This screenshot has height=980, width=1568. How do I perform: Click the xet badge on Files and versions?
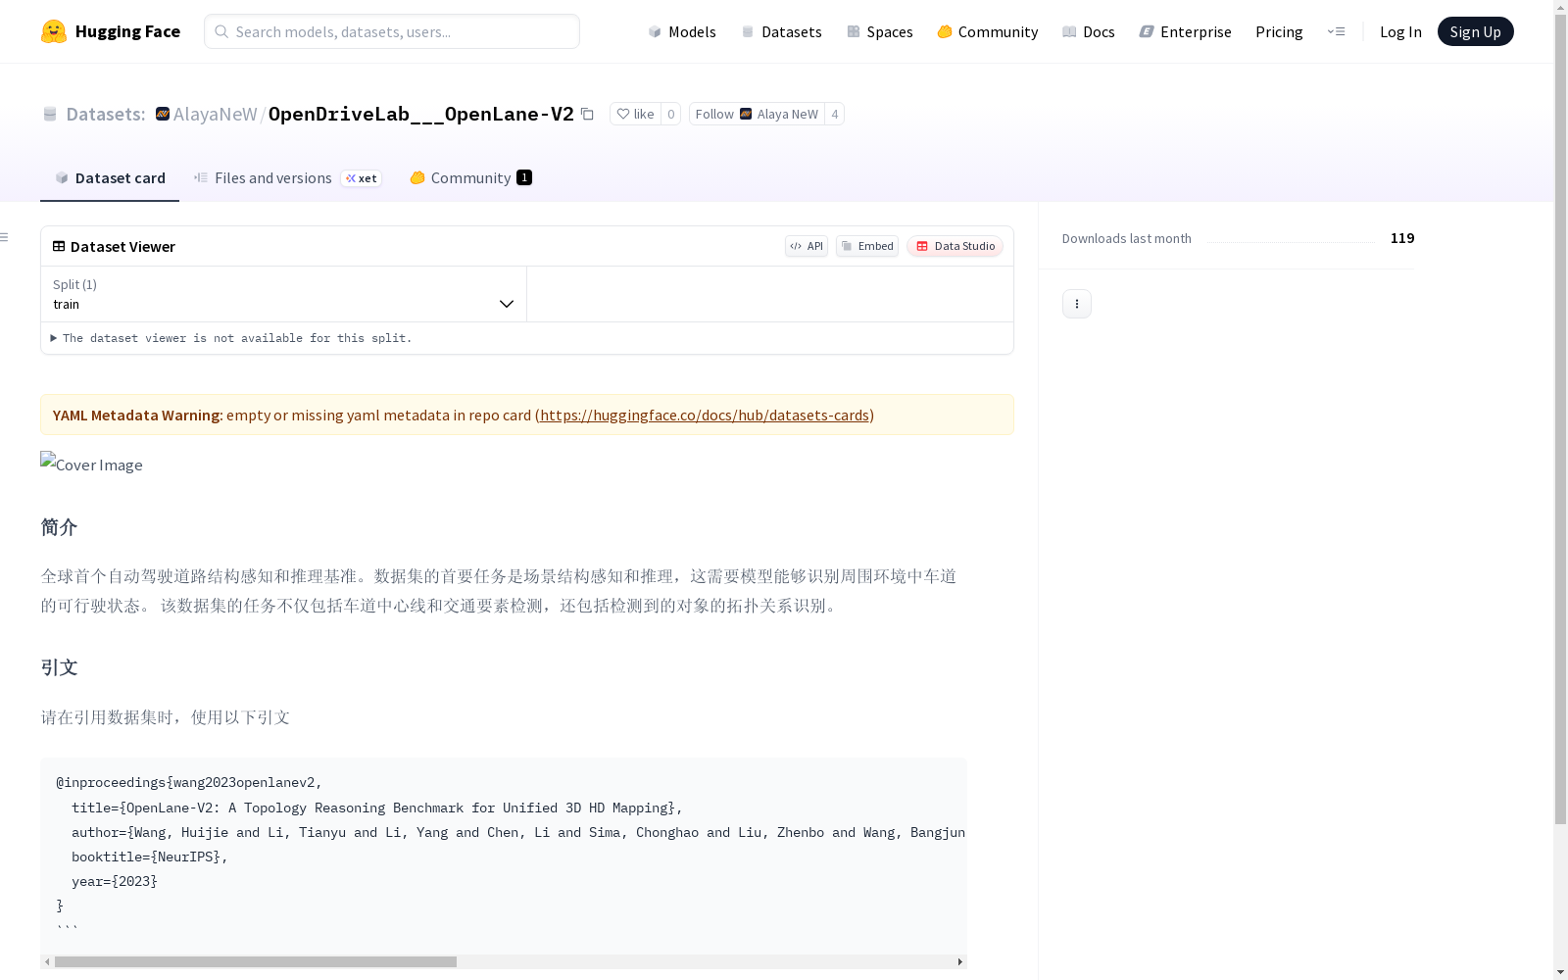tap(361, 178)
